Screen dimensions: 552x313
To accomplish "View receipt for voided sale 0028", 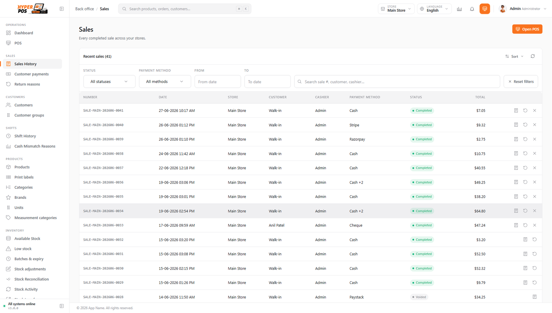I will [x=534, y=297].
